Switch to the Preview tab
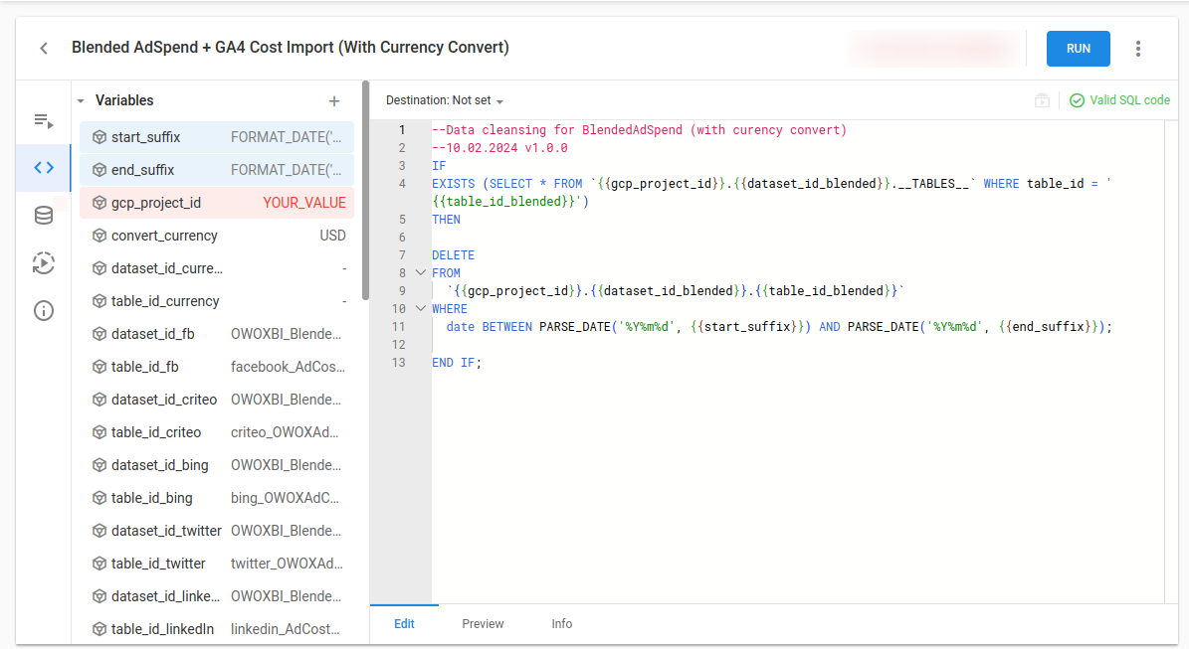The width and height of the screenshot is (1189, 649). point(483,624)
